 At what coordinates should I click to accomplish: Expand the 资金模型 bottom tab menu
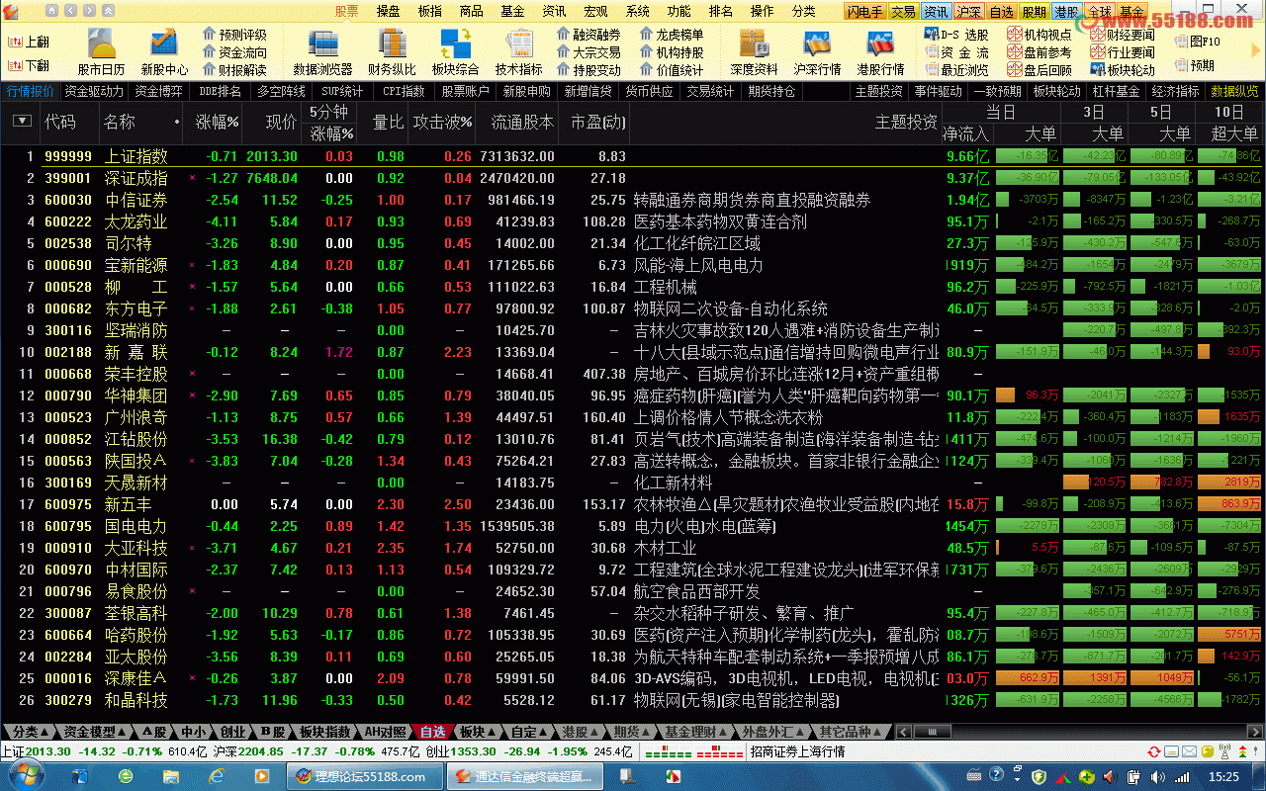(x=96, y=732)
